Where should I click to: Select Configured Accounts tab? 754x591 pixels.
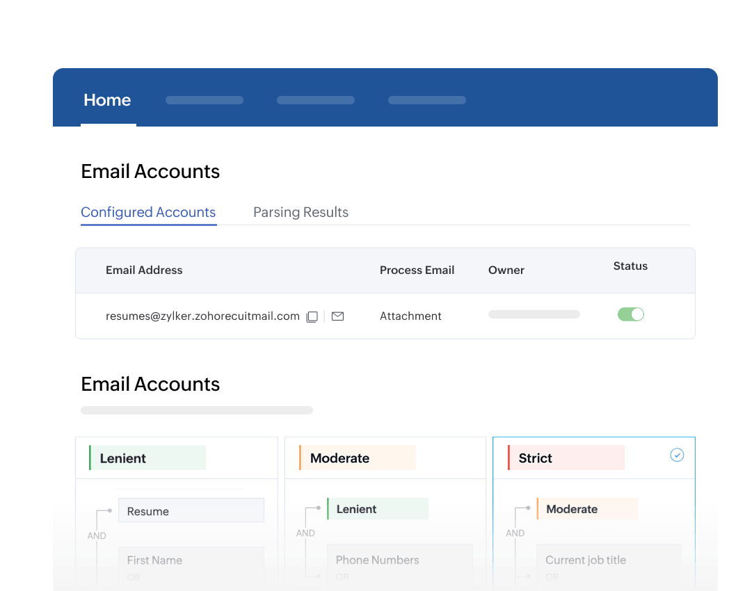pyautogui.click(x=148, y=212)
